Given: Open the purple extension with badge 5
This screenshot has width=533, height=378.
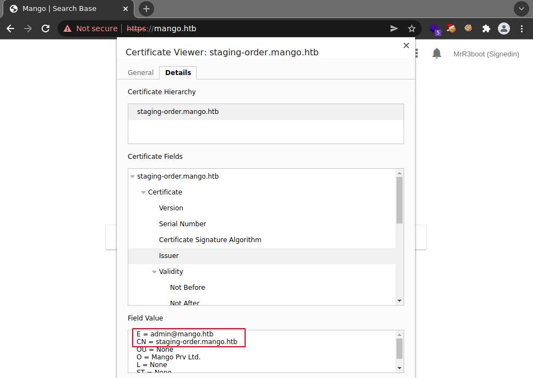Looking at the screenshot, I should (434, 29).
